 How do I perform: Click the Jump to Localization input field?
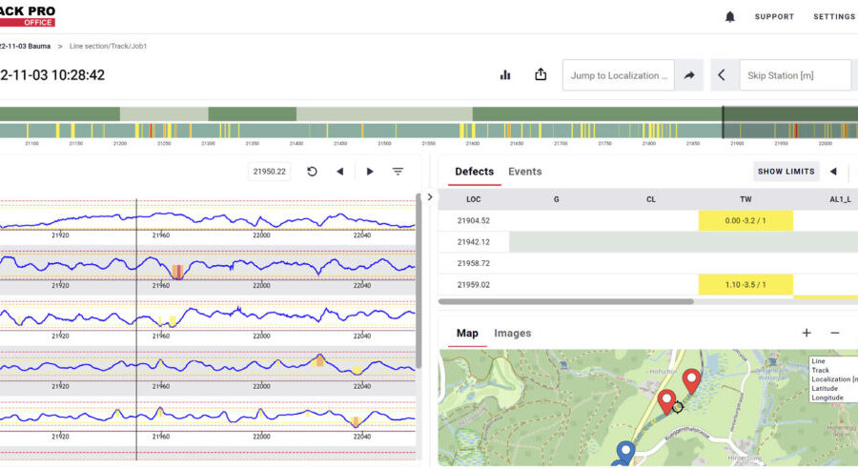tap(617, 75)
